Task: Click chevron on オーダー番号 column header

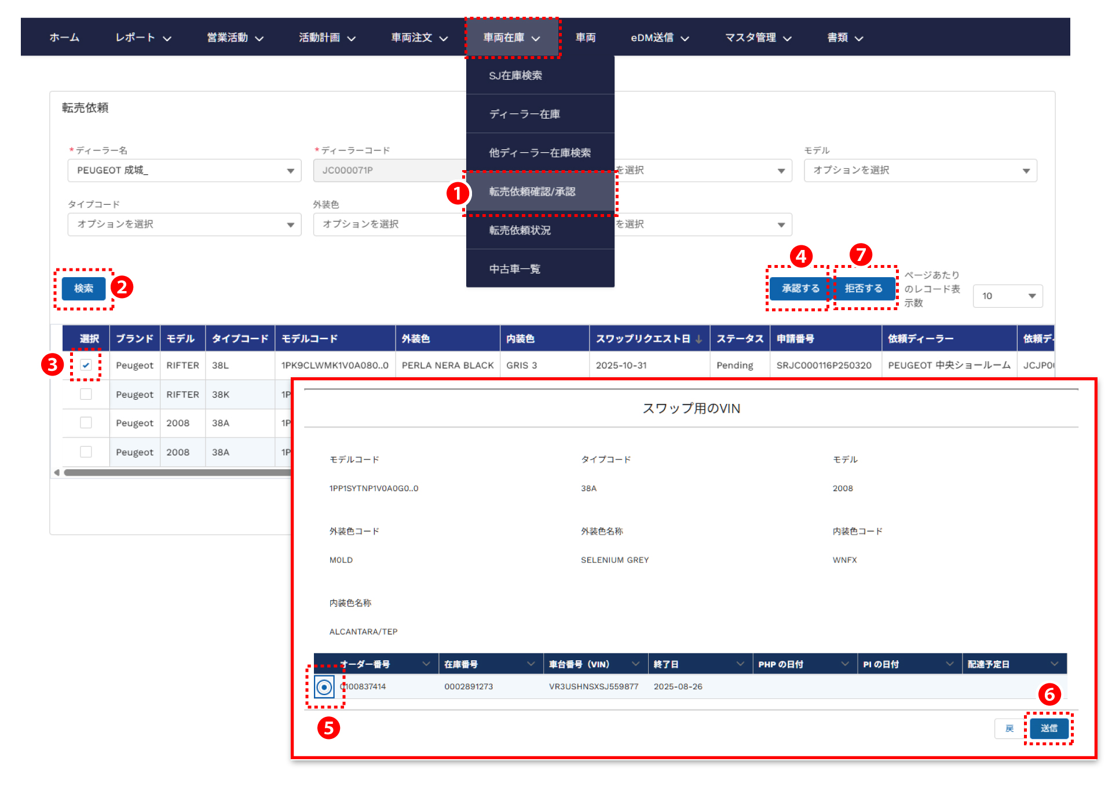Action: (426, 664)
